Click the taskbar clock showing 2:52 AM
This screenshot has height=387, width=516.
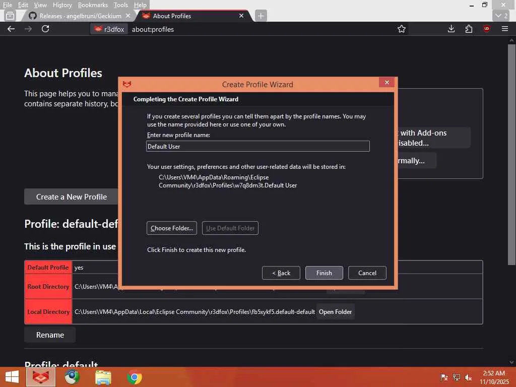[x=494, y=373]
